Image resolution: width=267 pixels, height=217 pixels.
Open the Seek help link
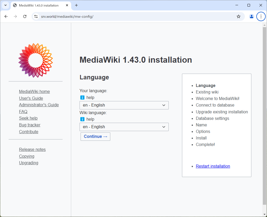click(28, 118)
